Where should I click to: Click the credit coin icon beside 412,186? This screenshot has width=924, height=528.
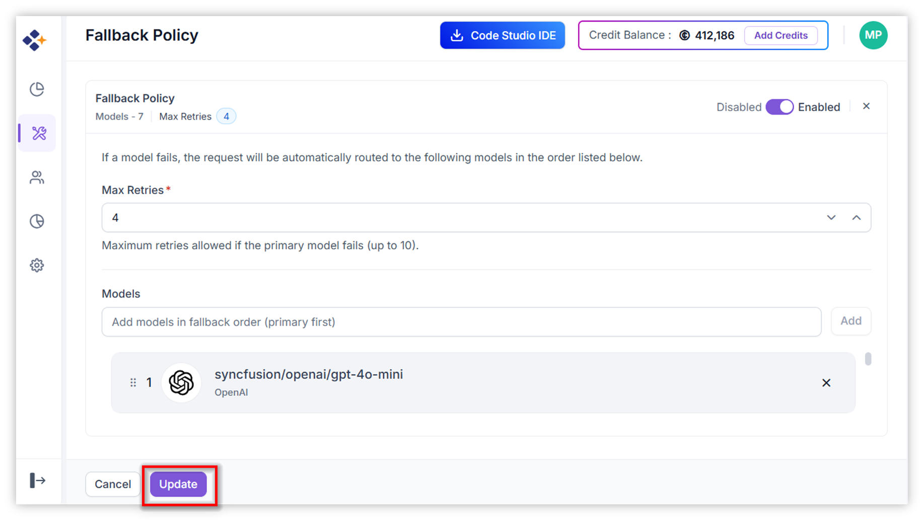click(684, 35)
